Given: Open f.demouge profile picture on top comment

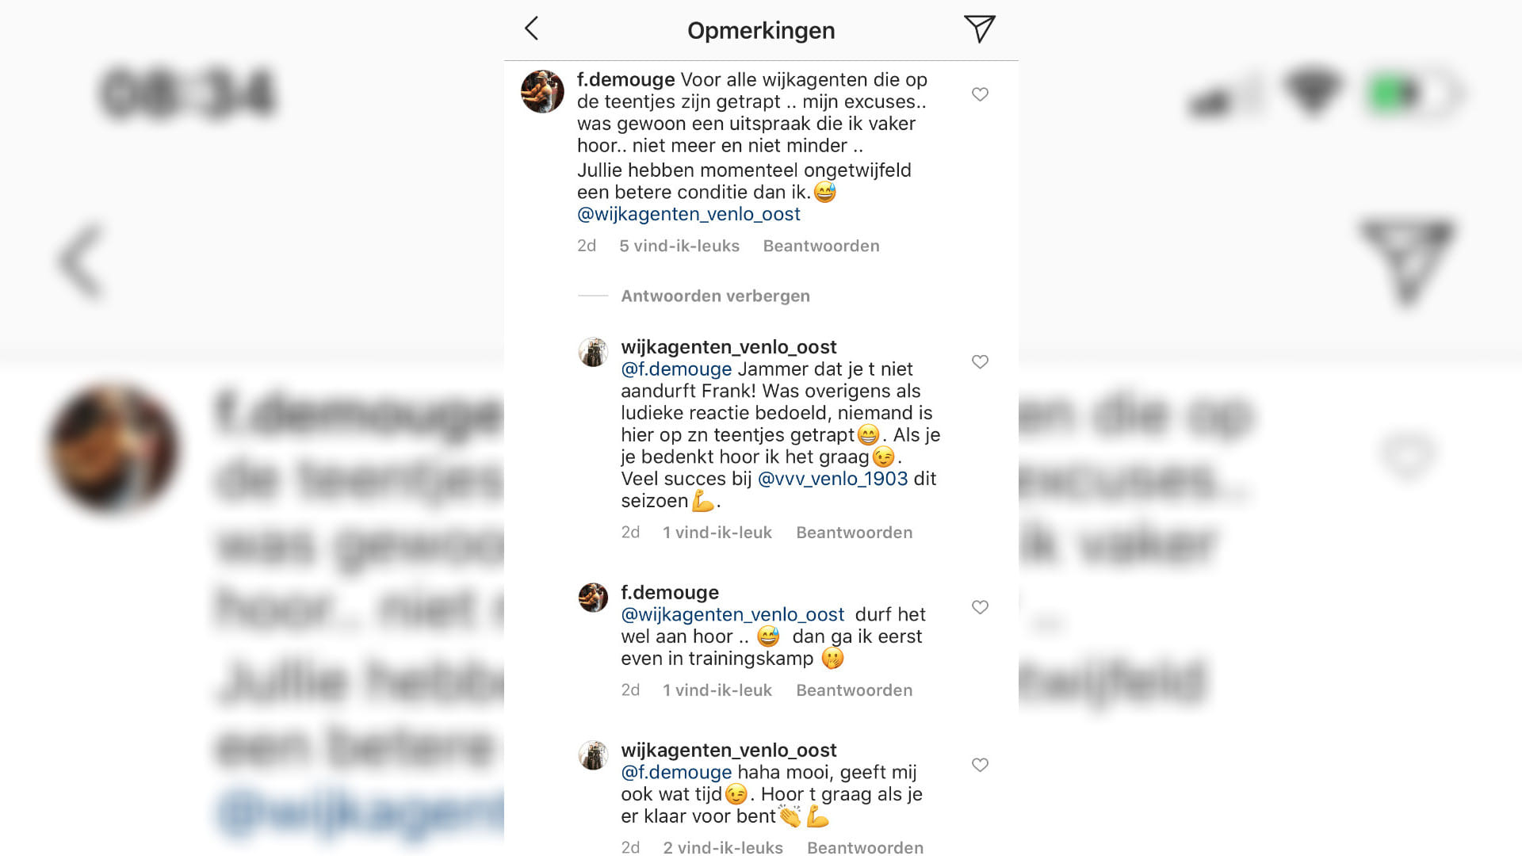Looking at the screenshot, I should tap(542, 92).
